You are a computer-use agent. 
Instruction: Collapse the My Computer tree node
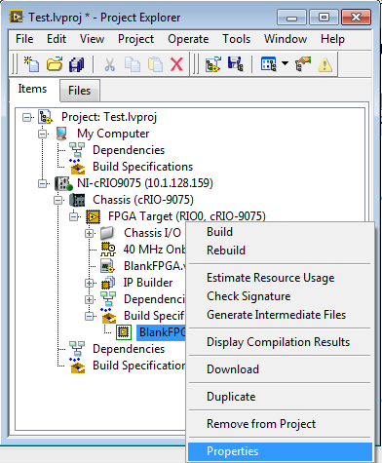tap(42, 134)
